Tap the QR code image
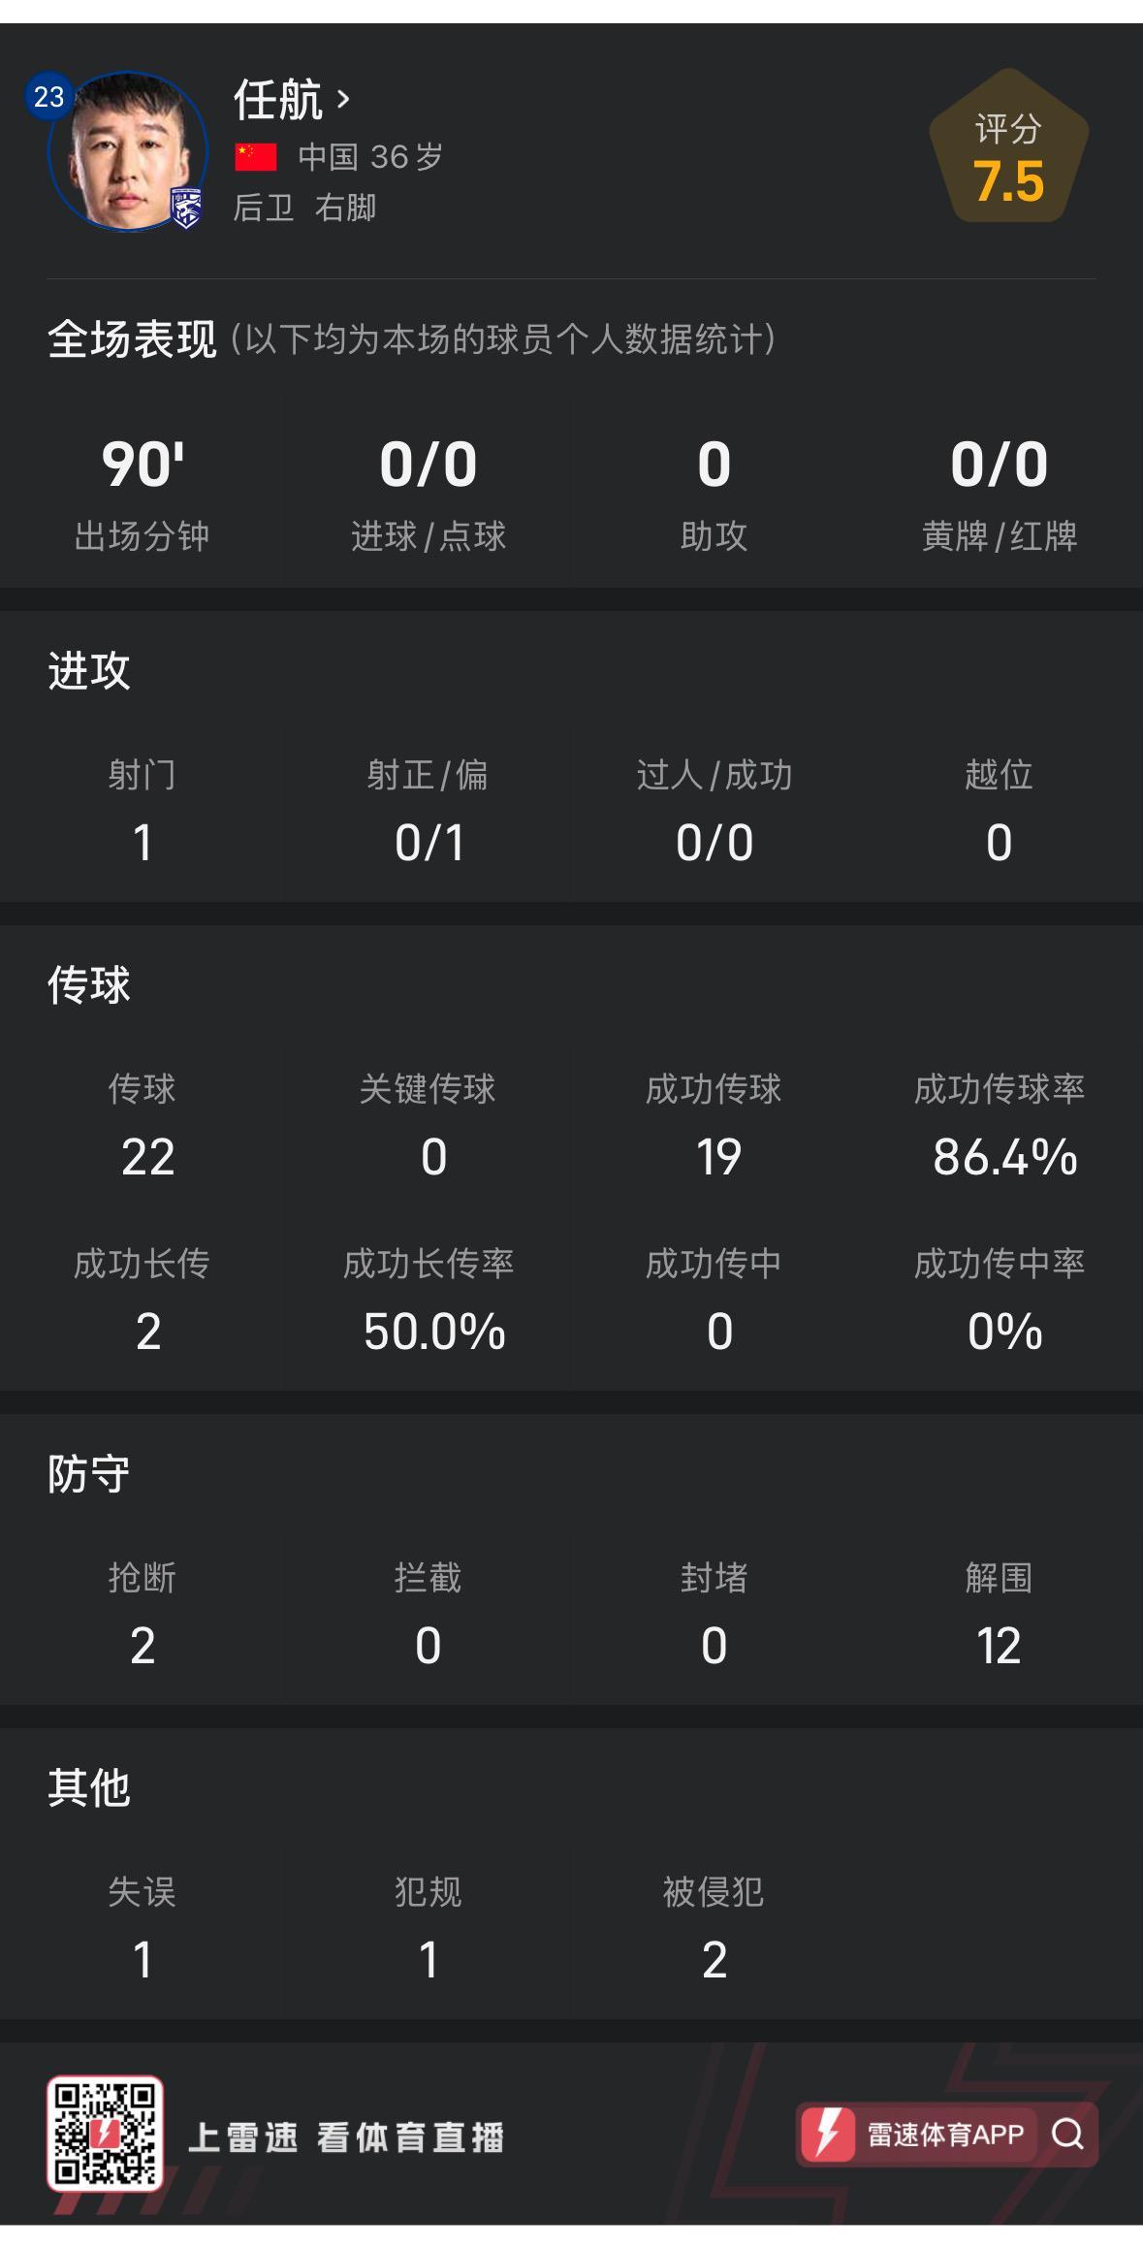Screen dimensions: 1143x2249 [105, 2134]
